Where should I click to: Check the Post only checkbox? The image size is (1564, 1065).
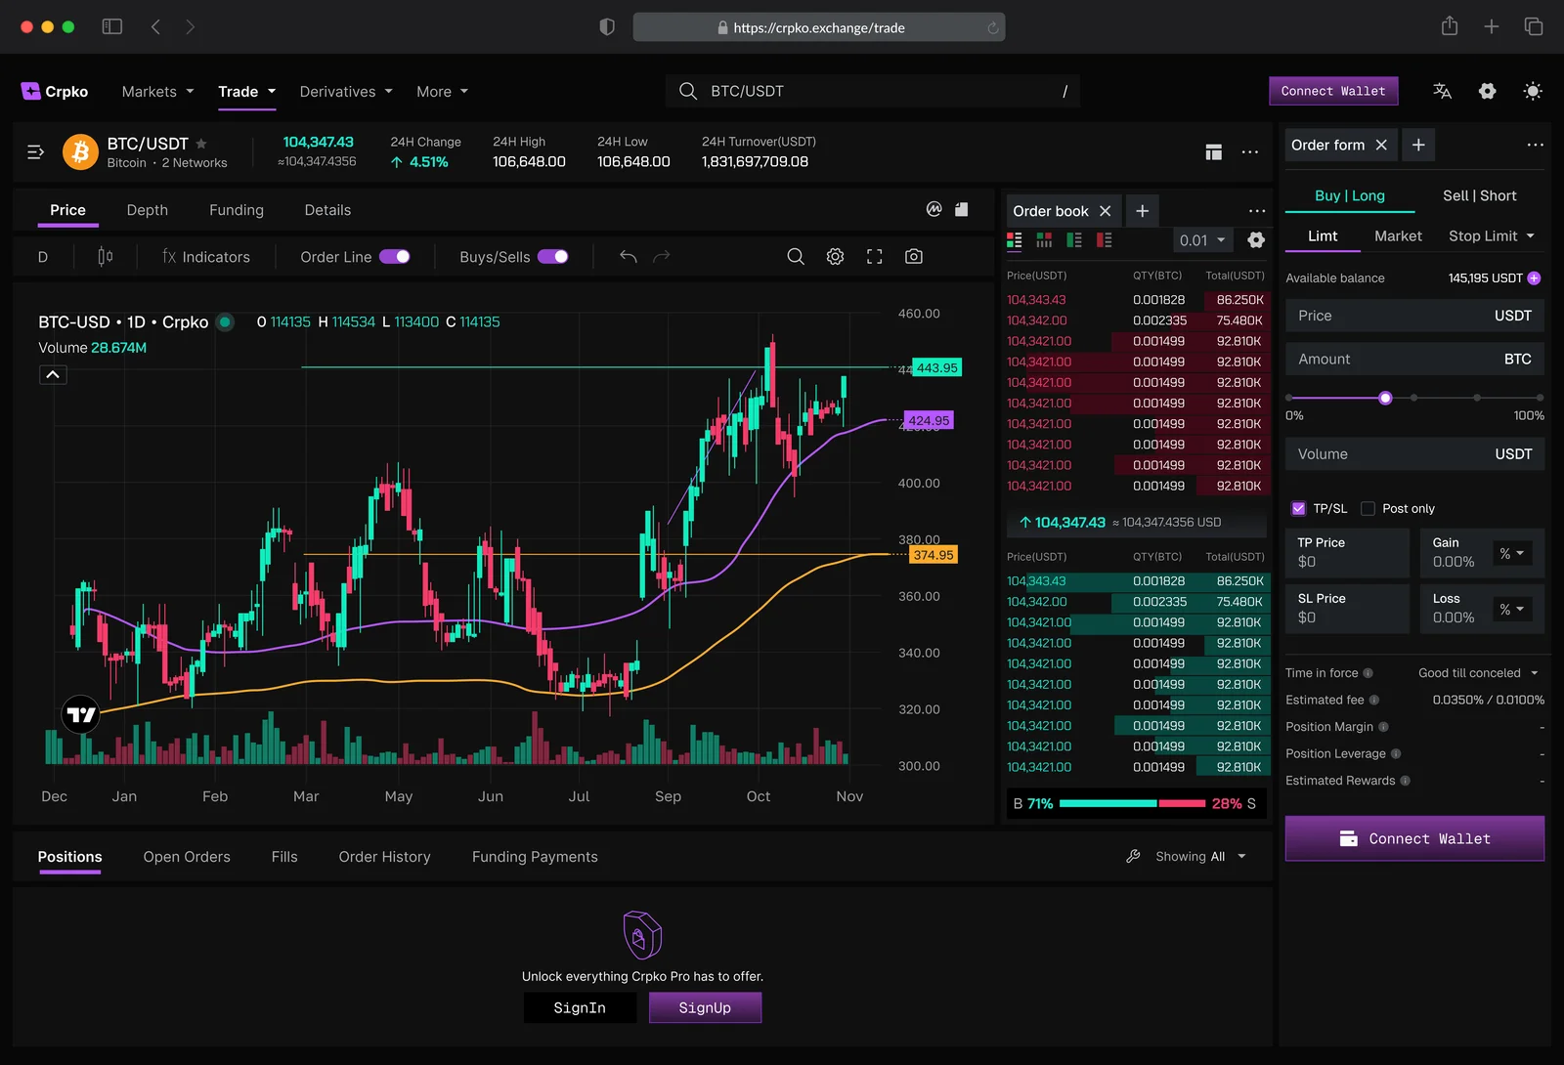[x=1368, y=508]
